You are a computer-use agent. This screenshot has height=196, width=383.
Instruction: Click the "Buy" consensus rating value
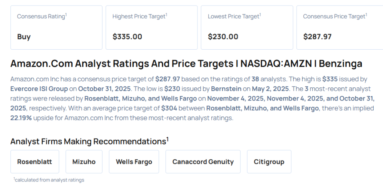(x=24, y=37)
